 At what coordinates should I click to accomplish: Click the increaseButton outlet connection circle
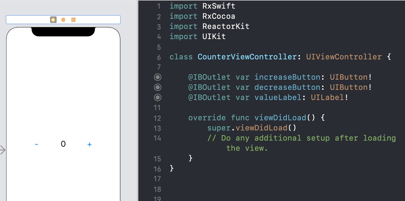click(158, 77)
